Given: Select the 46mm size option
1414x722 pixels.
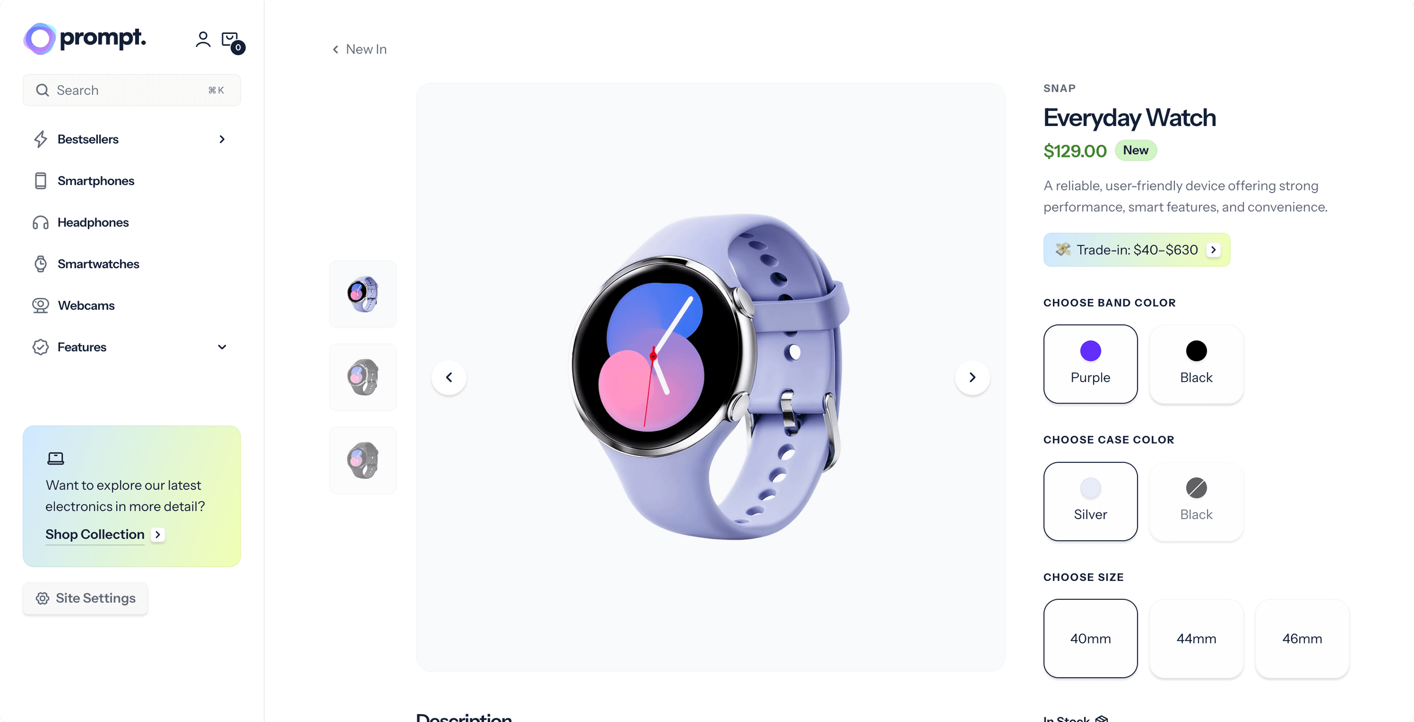Looking at the screenshot, I should pyautogui.click(x=1302, y=639).
